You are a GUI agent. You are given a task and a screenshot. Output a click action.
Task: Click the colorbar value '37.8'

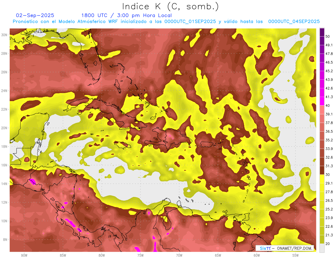(x=329, y=123)
